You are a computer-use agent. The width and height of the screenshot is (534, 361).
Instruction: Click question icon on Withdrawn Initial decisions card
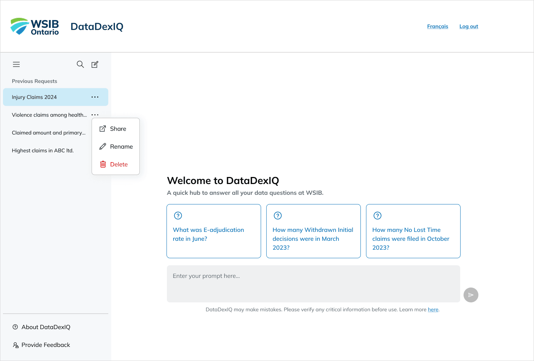tap(278, 216)
